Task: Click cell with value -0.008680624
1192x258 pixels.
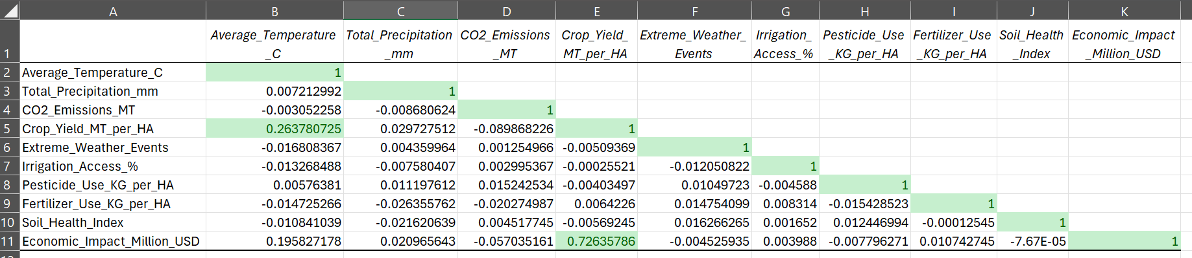Action: tap(400, 110)
